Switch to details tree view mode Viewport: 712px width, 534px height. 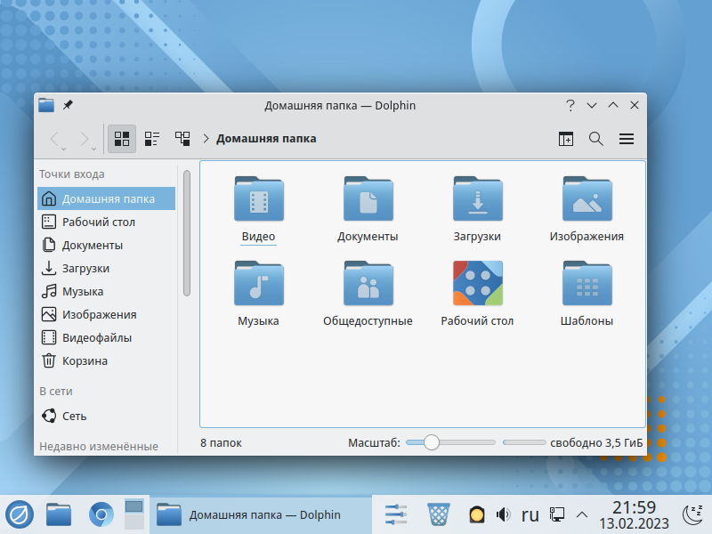tap(182, 139)
